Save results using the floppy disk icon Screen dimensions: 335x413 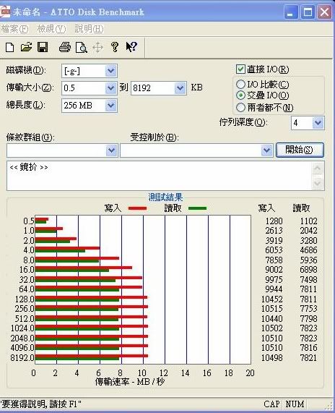[x=43, y=47]
